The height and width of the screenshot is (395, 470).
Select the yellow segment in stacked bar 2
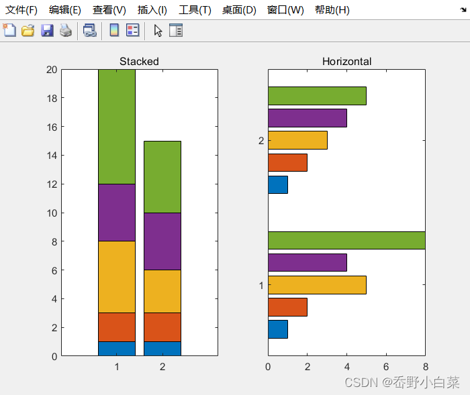click(x=162, y=291)
